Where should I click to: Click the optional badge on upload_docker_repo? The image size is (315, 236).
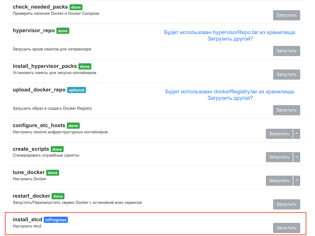(x=76, y=90)
